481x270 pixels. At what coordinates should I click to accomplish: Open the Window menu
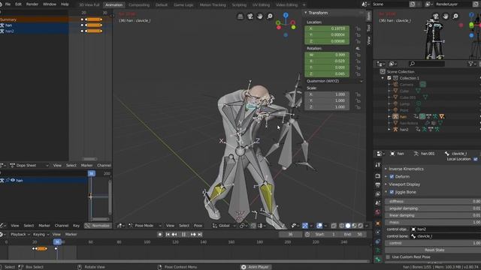click(50, 4)
